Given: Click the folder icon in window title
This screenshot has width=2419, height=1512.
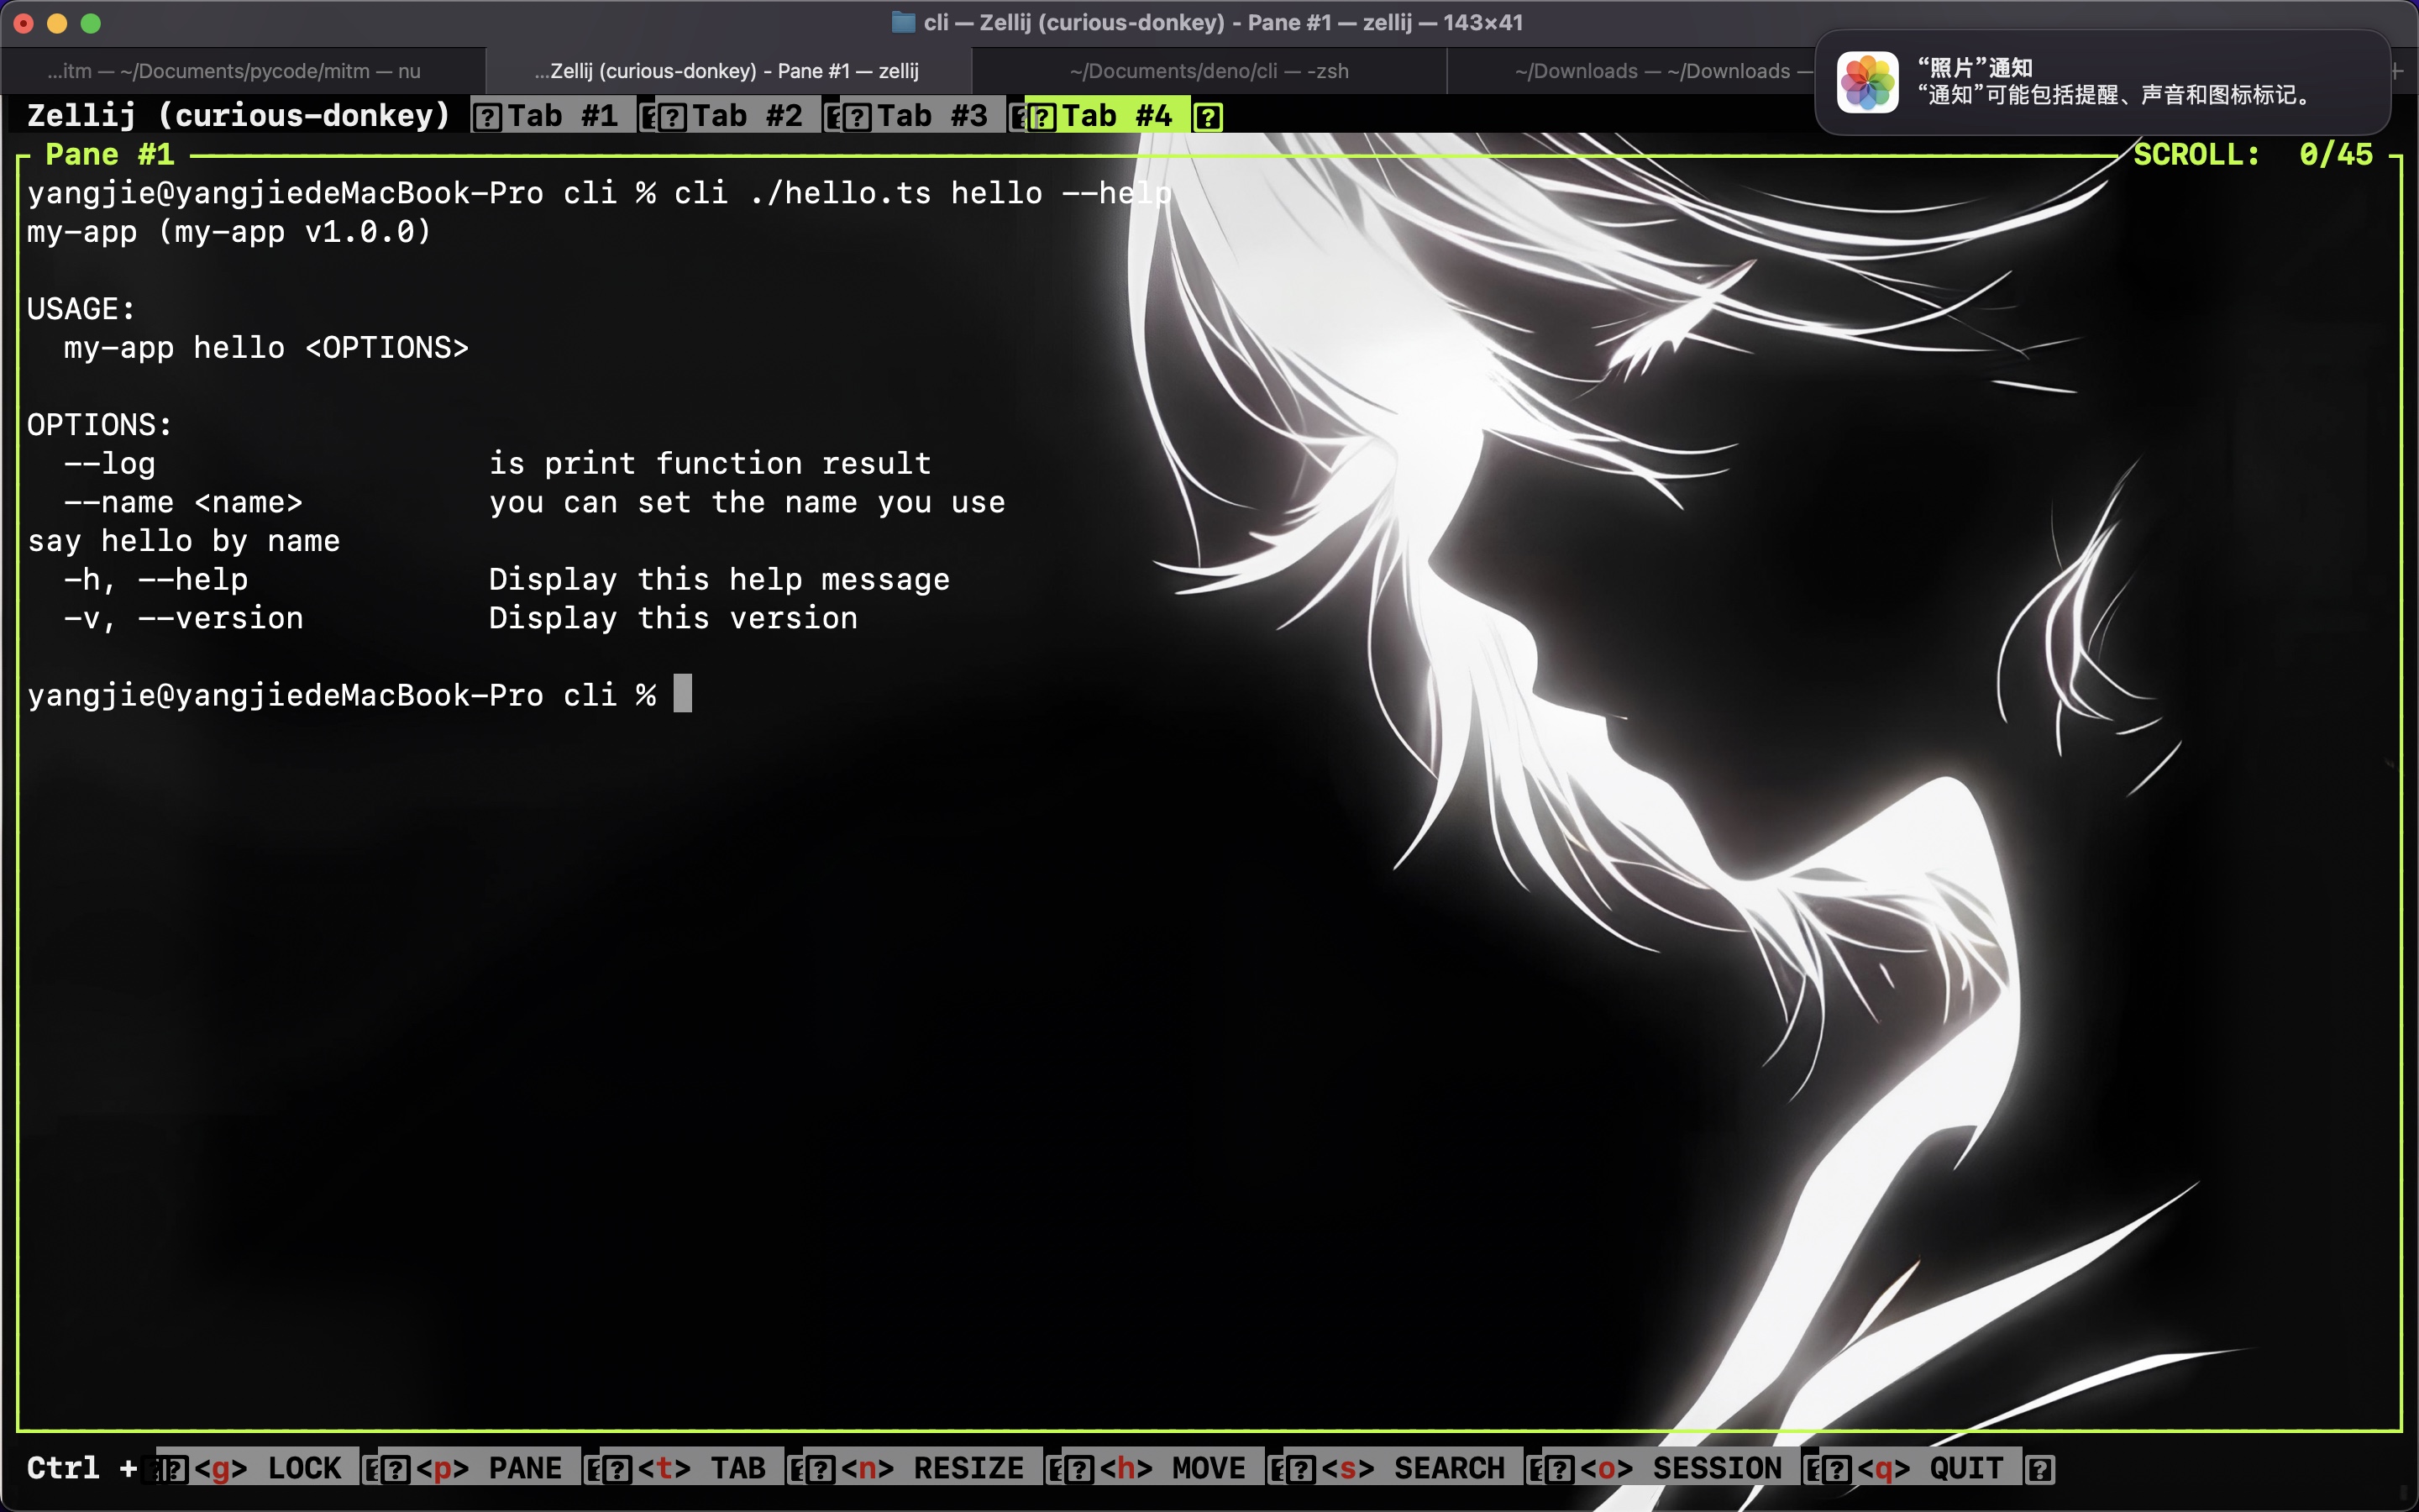Looking at the screenshot, I should pyautogui.click(x=903, y=22).
